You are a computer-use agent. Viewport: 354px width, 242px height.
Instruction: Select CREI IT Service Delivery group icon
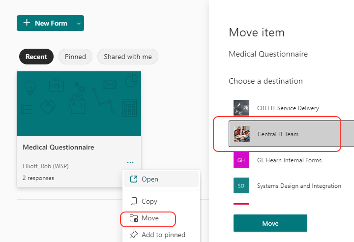(x=241, y=108)
